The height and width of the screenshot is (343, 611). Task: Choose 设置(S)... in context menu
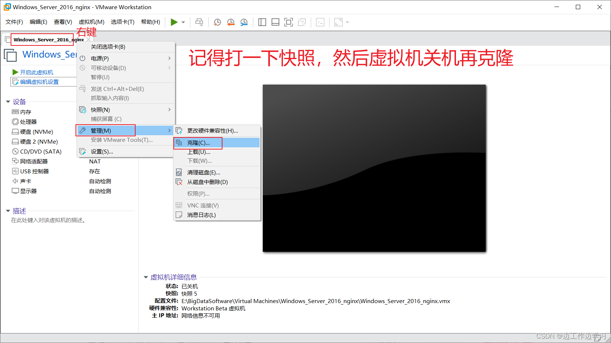click(x=125, y=151)
